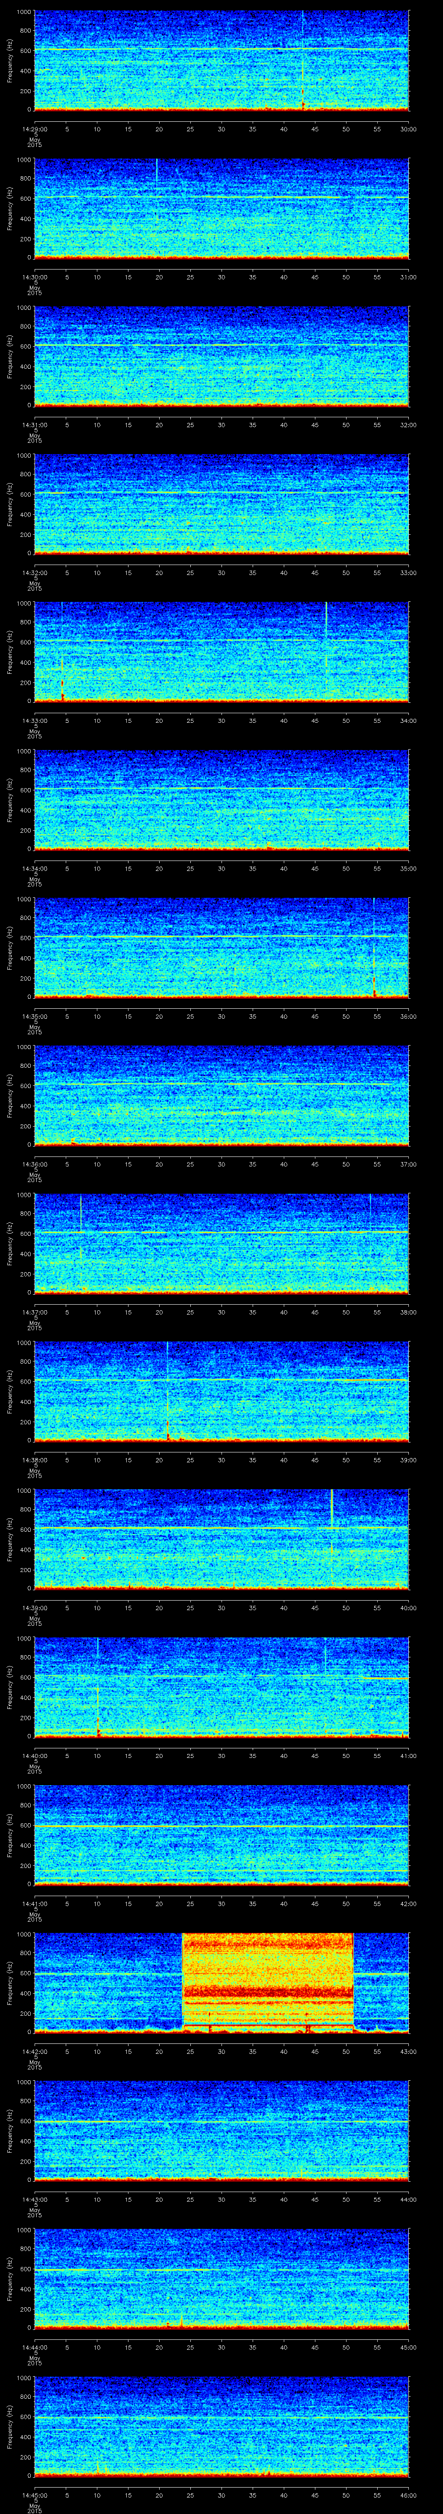The height and width of the screenshot is (2514, 443).
Task: Select the 14:36:00 time axis label
Action: click(x=34, y=1164)
